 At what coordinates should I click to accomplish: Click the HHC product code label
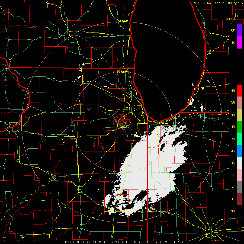tap(238, 16)
